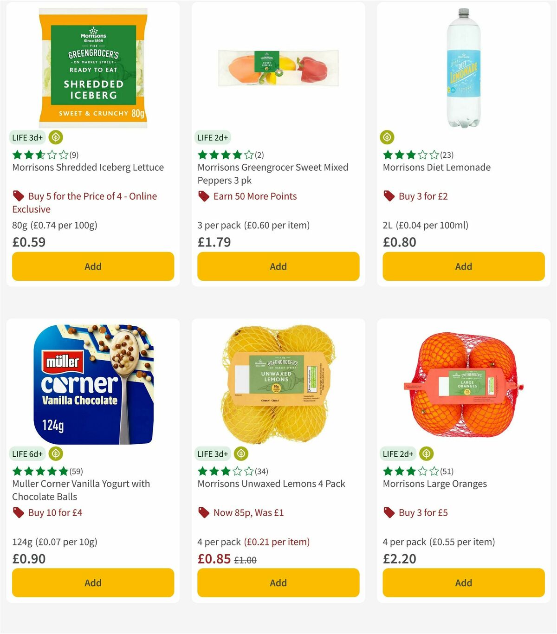
Task: Click the leaf icon beside the LIFE 6d+ badge
Action: point(55,454)
